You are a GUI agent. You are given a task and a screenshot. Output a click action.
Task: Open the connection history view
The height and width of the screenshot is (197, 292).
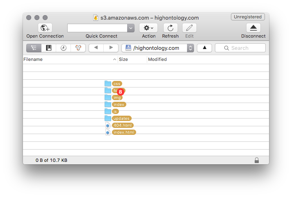pyautogui.click(x=64, y=48)
